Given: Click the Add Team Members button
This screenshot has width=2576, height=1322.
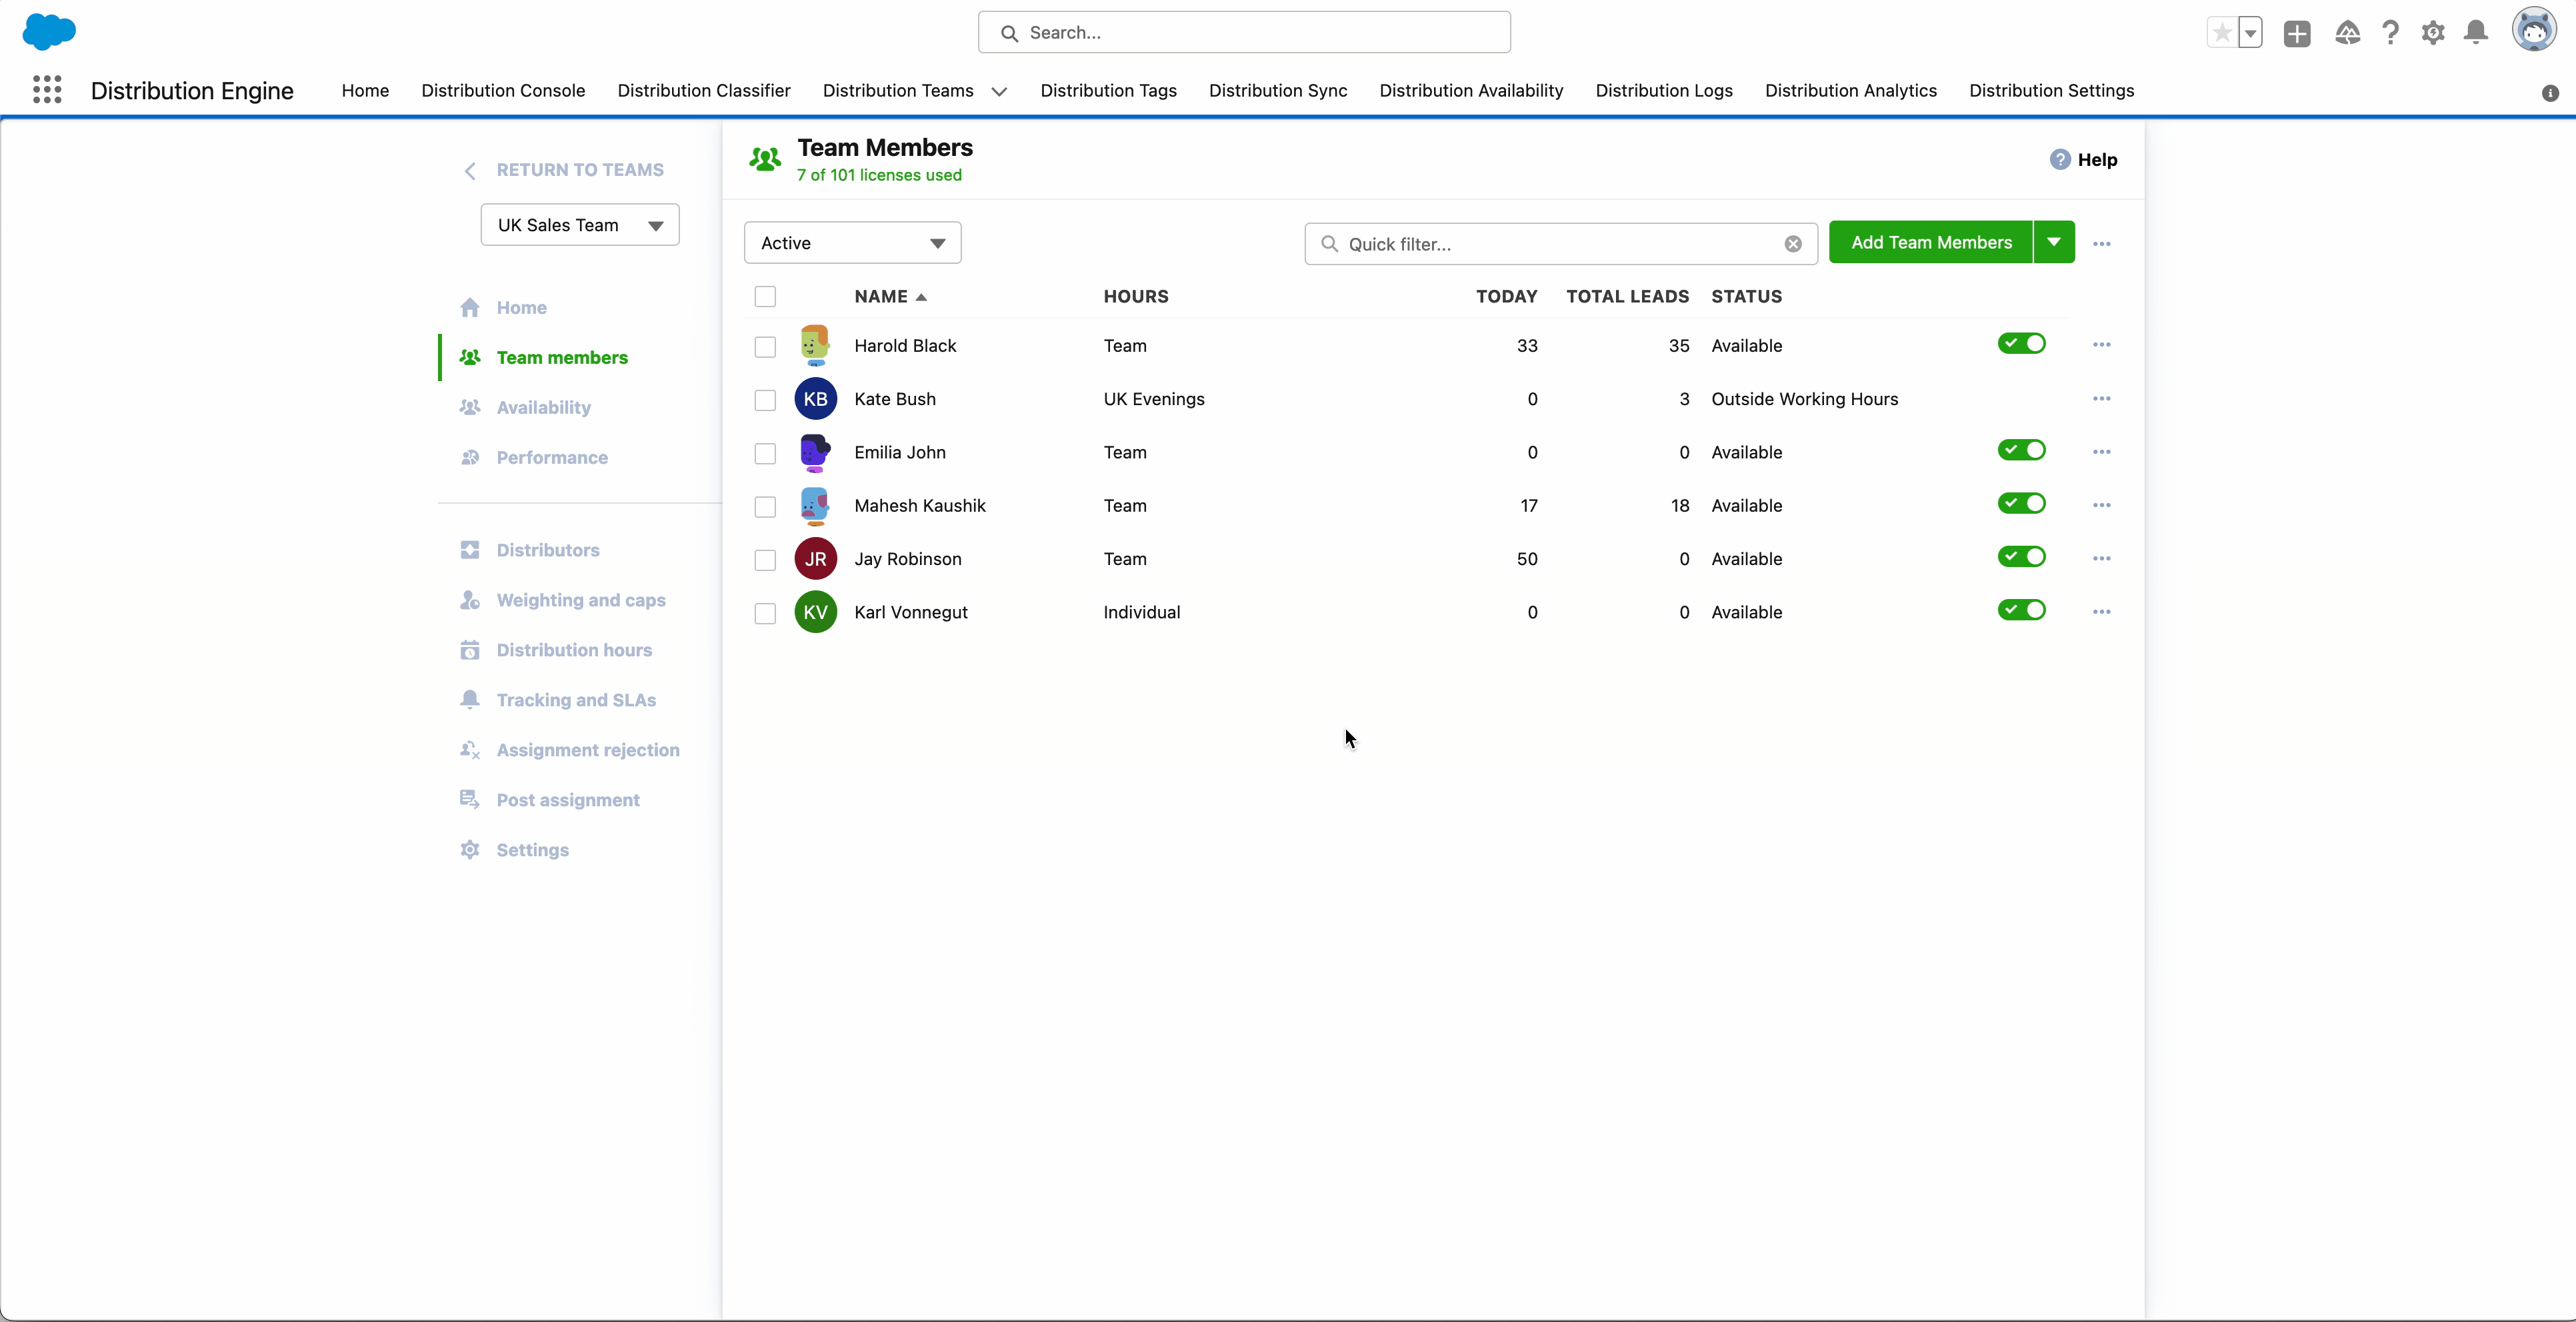Looking at the screenshot, I should click(x=1931, y=242).
